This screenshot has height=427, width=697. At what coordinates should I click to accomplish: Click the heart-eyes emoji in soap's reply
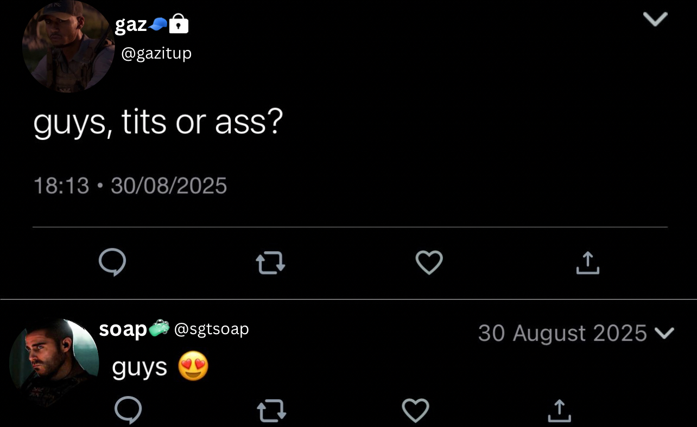[x=193, y=368]
